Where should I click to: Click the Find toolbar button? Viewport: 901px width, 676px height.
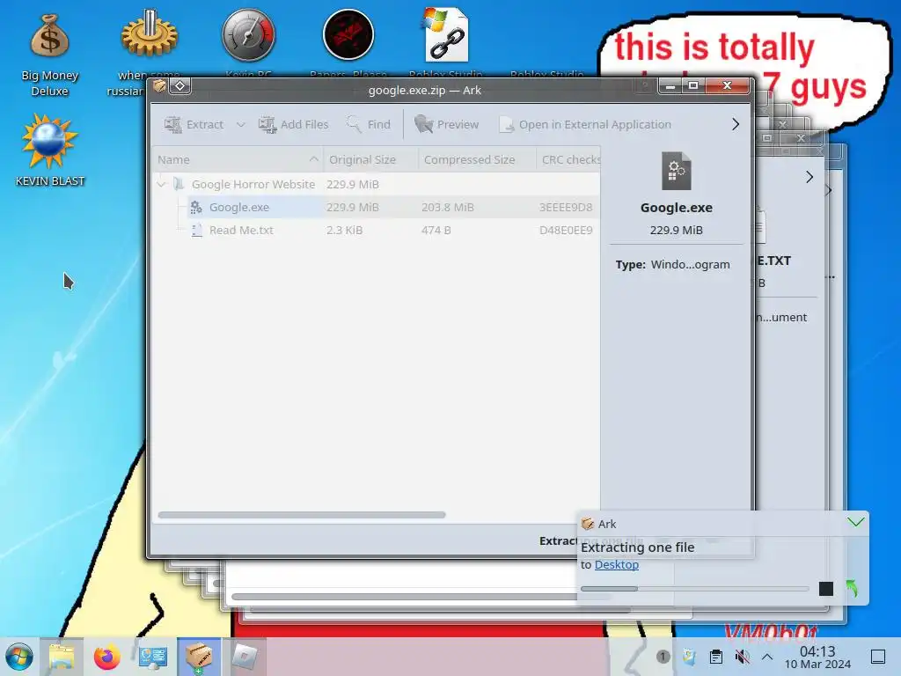tap(369, 124)
